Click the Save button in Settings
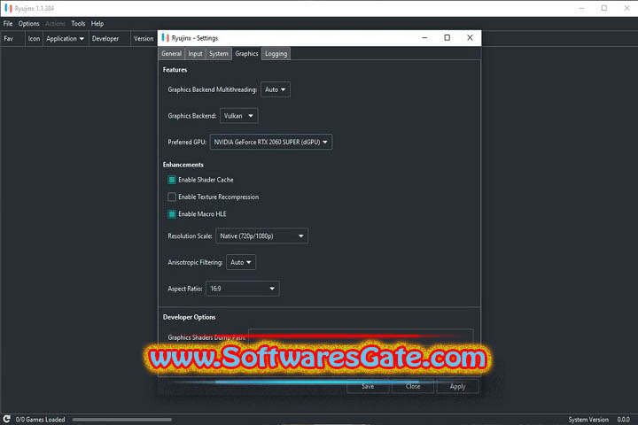Viewport: 638px width, 425px height. (x=368, y=386)
